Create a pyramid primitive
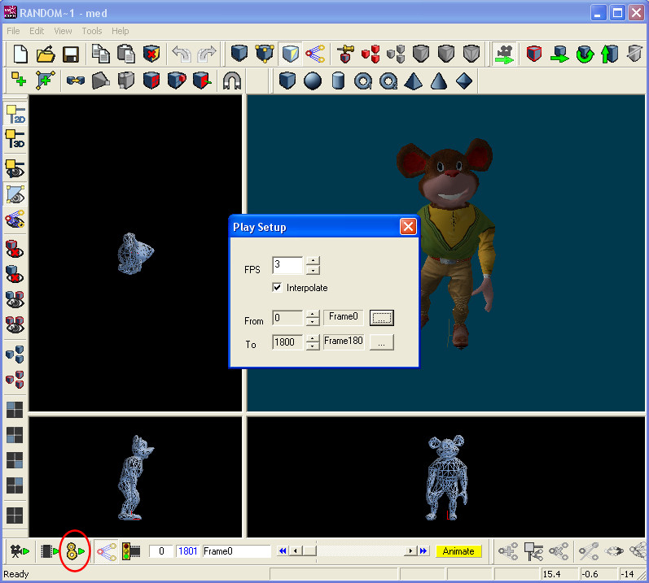Viewport: 649px width, 583px height. (413, 80)
